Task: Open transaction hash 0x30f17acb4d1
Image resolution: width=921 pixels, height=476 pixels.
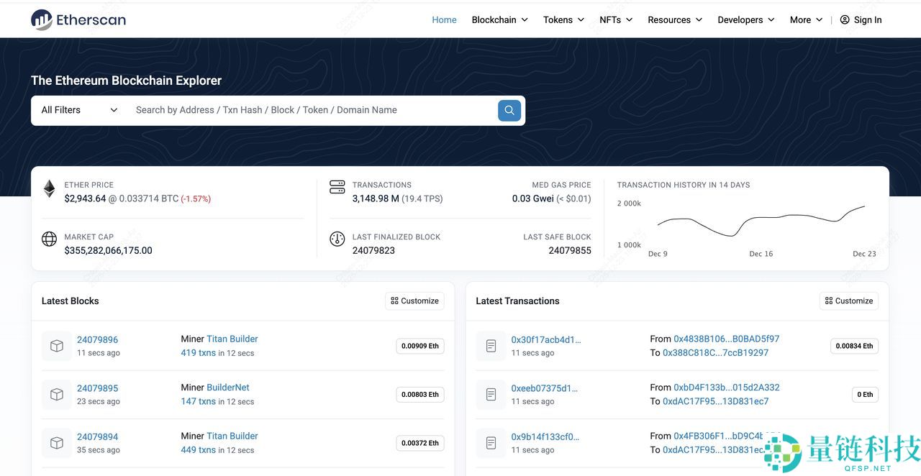Action: point(546,339)
